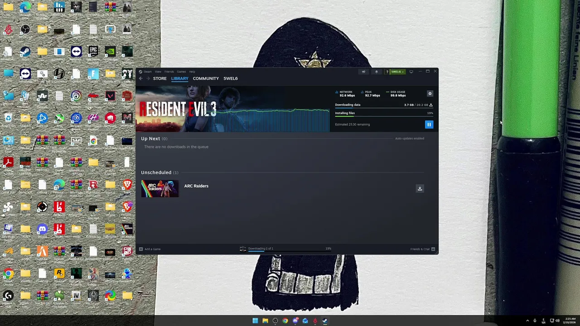This screenshot has width=580, height=326.
Task: Open Rockstar Games Launcher desktop icon
Action: pyautogui.click(x=59, y=273)
